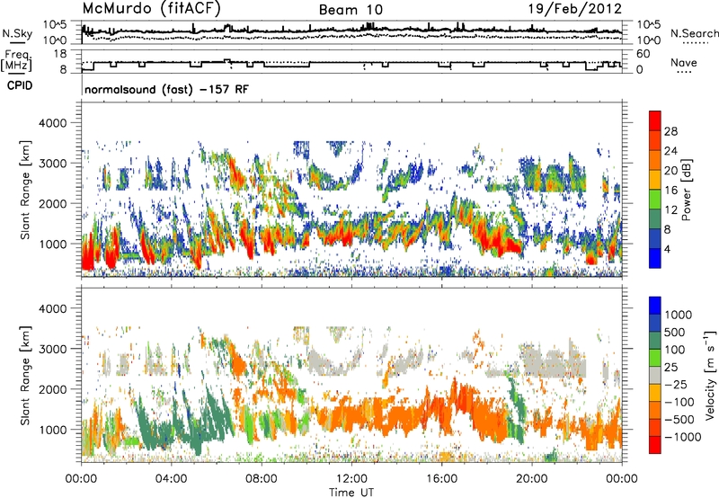Click the 4 label on Power colorbar
The width and height of the screenshot is (719, 498).
[x=668, y=250]
